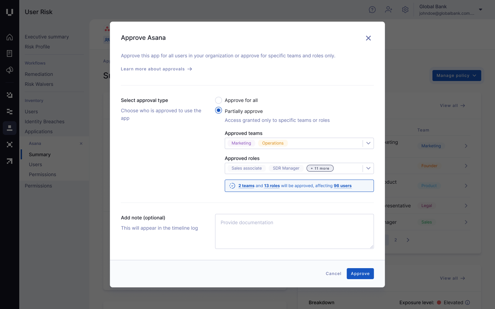Expand the Founder row chevron
The width and height of the screenshot is (495, 309).
click(466, 166)
